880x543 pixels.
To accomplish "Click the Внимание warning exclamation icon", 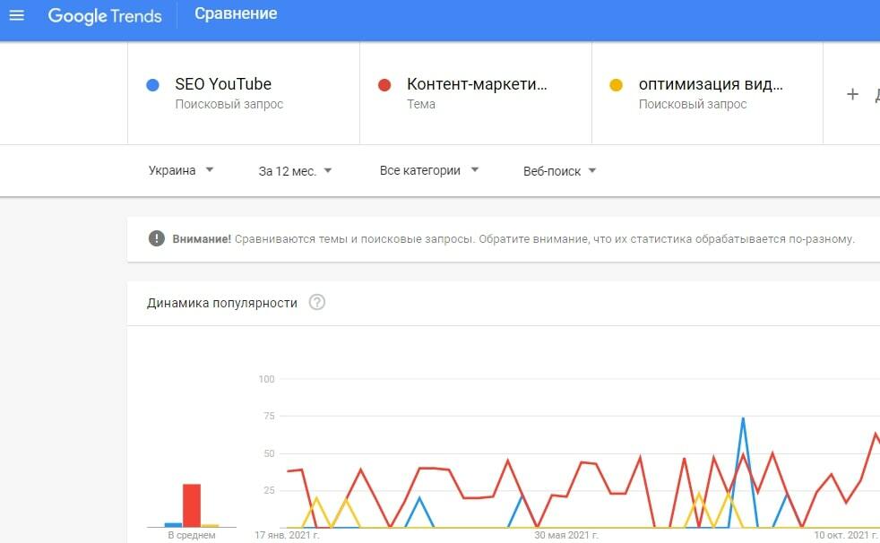I will pos(157,238).
